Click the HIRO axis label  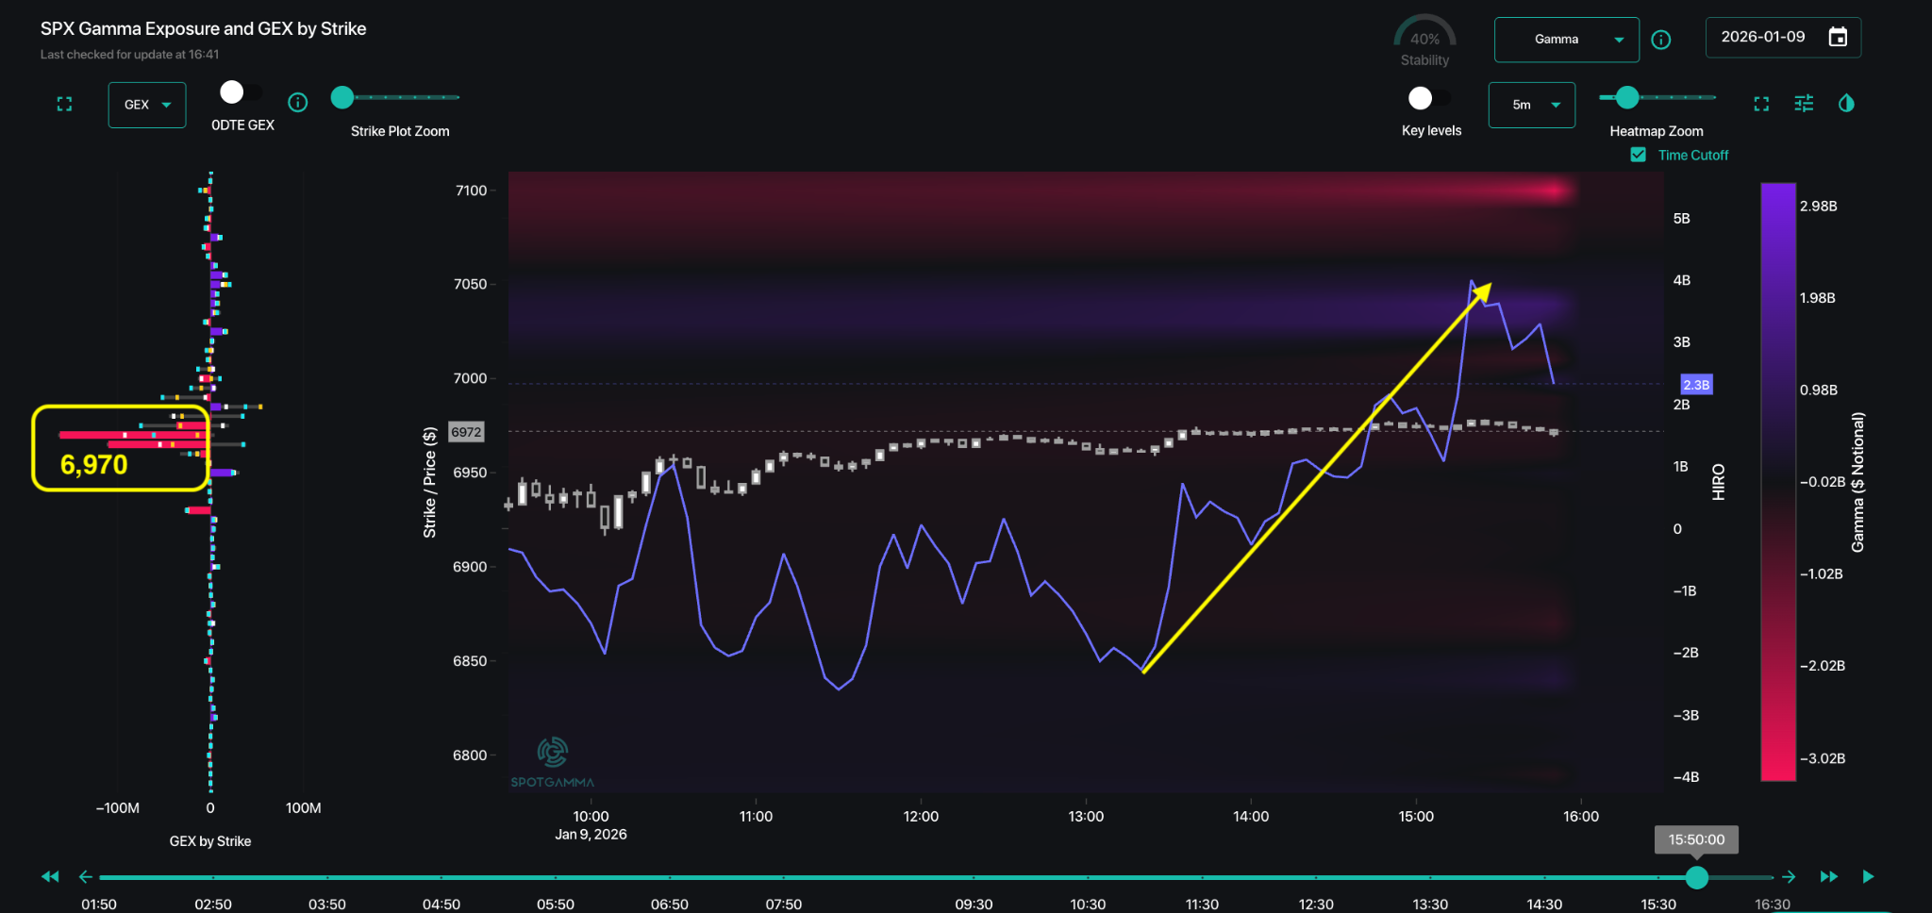click(x=1718, y=482)
